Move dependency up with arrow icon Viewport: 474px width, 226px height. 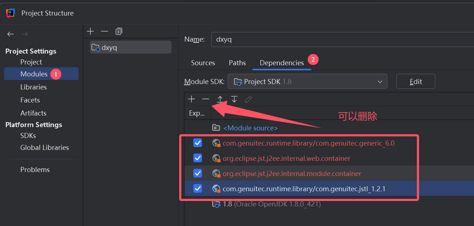coord(220,99)
